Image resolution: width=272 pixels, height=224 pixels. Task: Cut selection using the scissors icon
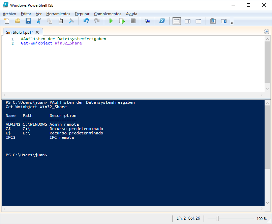[39, 21]
